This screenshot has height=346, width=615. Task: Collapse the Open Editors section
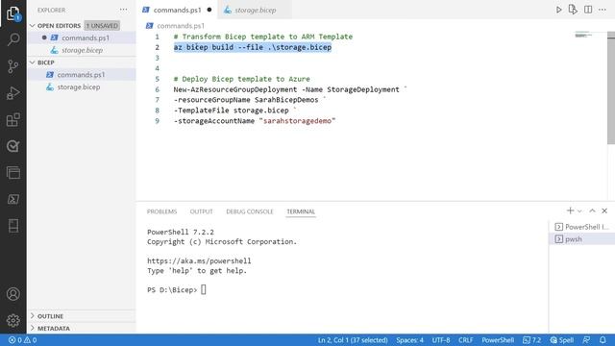pos(32,26)
